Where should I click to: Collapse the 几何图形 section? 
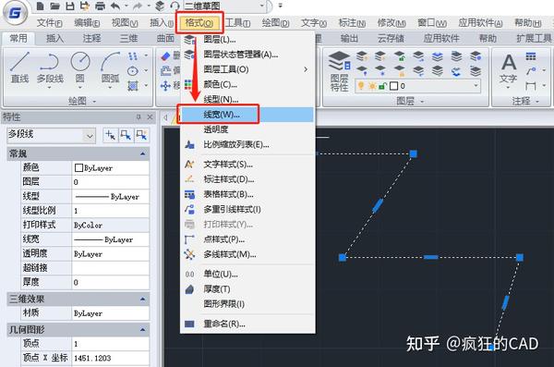click(143, 330)
